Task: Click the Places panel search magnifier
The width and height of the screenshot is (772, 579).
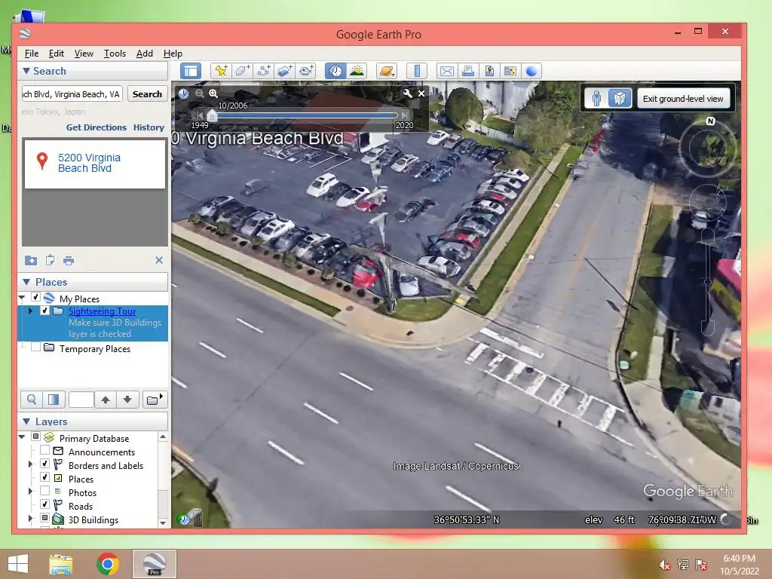Action: point(32,400)
